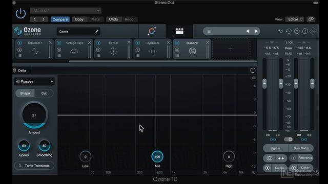Viewport: 328px width, 184px height.
Task: Select the Cut mode tab
Action: tap(44, 93)
